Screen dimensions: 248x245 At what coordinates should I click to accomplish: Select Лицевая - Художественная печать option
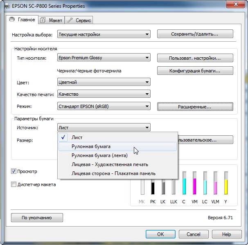(117, 164)
